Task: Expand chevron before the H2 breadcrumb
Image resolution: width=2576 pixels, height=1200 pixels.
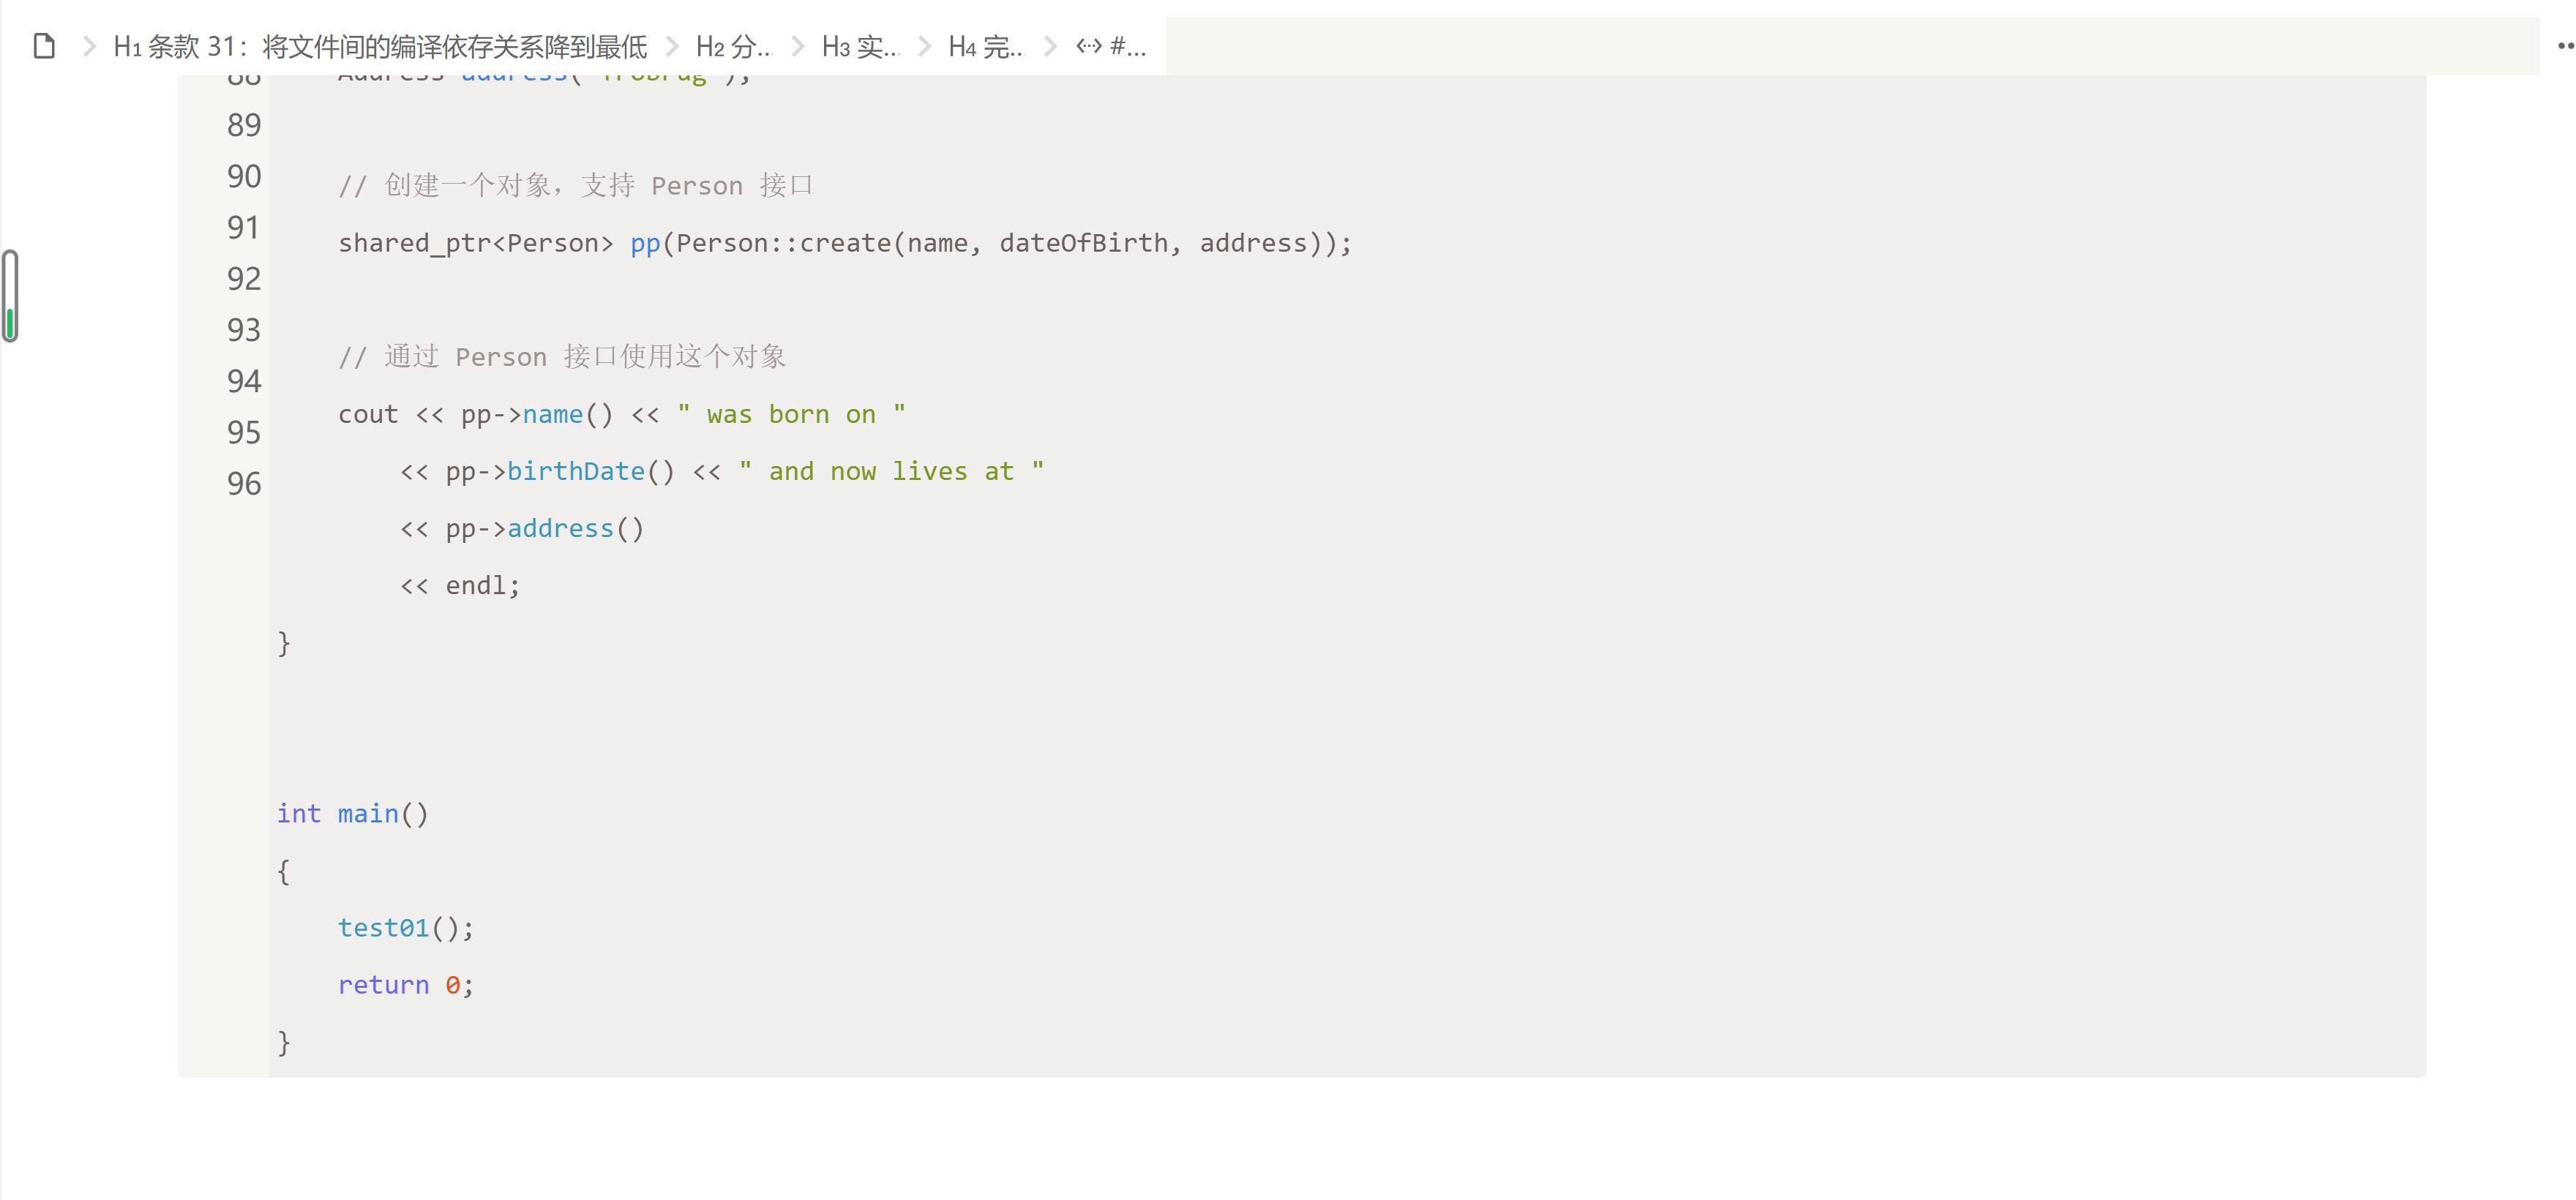Action: coord(672,46)
